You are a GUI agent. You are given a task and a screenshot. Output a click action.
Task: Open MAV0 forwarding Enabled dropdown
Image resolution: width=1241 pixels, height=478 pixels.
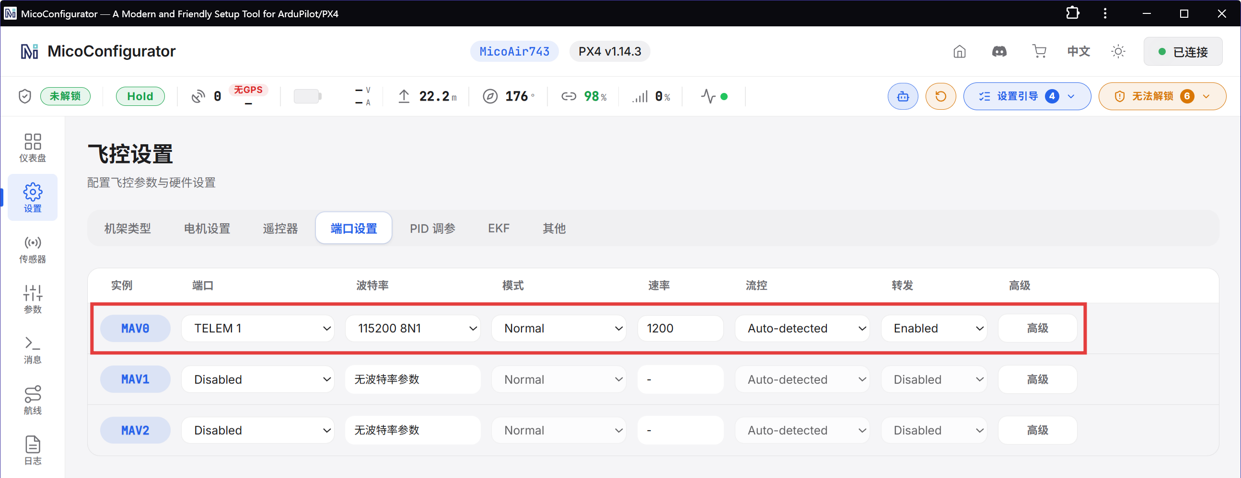pyautogui.click(x=934, y=328)
